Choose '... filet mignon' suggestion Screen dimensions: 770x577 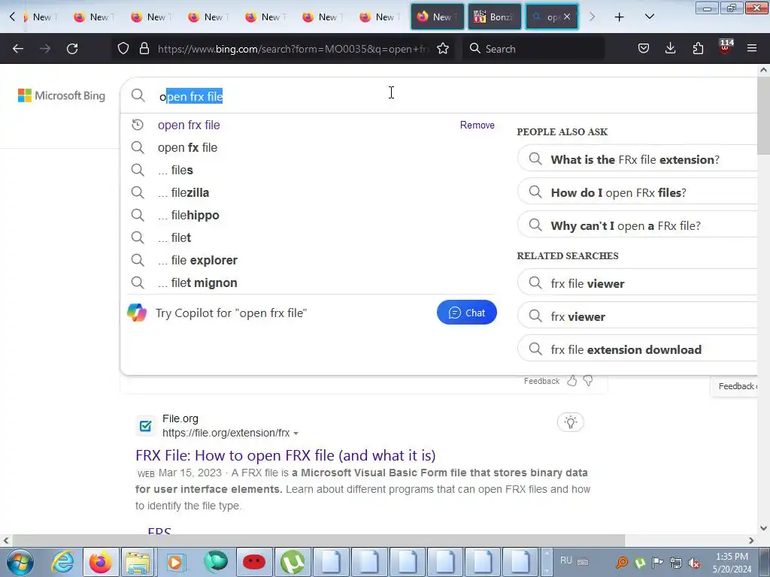198,283
